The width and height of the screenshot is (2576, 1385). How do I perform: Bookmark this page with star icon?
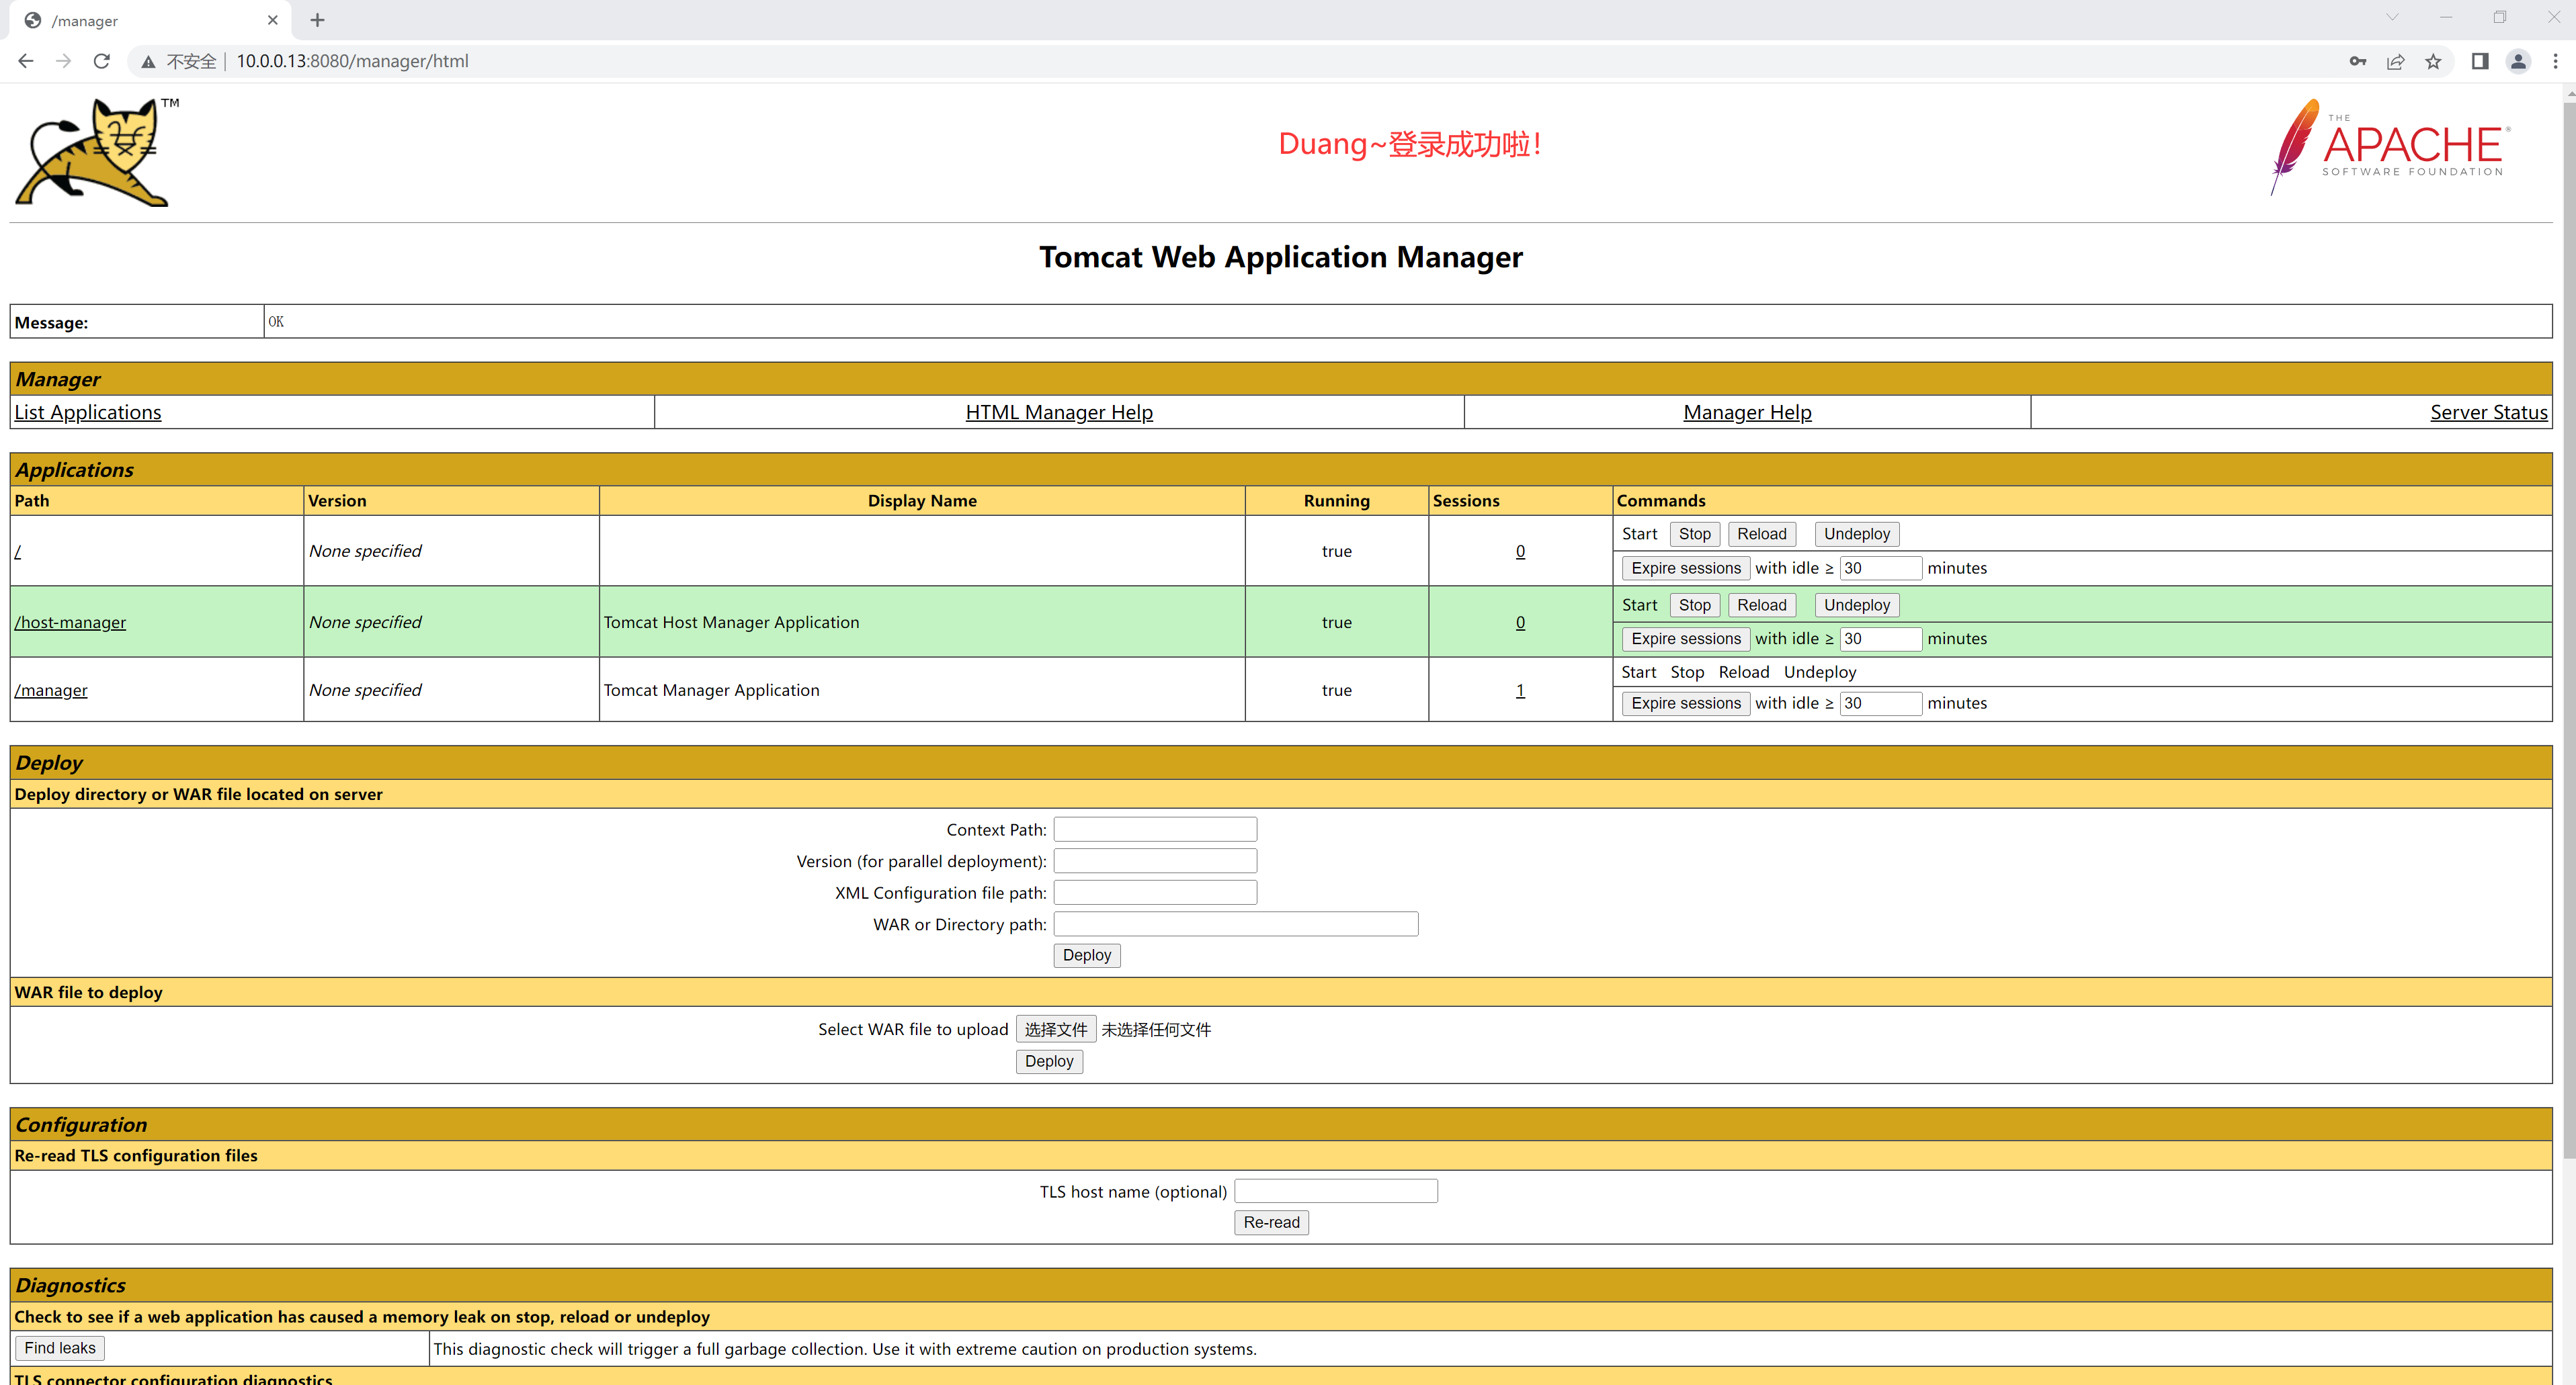(x=2433, y=61)
